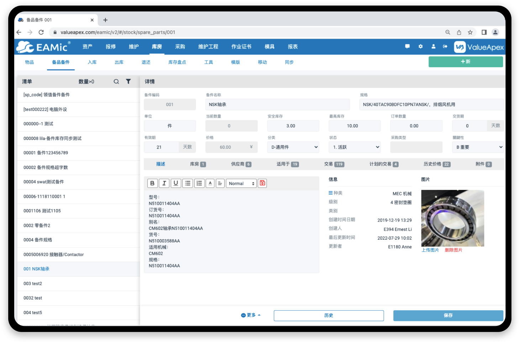Toggle underline formatting in the editor
Screen dimensions: 520x343
[176, 183]
